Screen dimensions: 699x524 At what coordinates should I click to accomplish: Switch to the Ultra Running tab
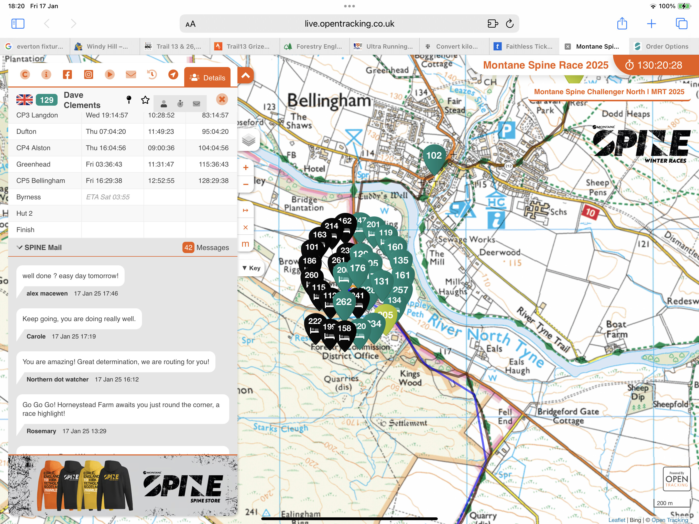[385, 47]
